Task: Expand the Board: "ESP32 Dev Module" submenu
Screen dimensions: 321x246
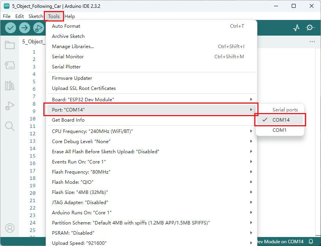Action: (151, 99)
